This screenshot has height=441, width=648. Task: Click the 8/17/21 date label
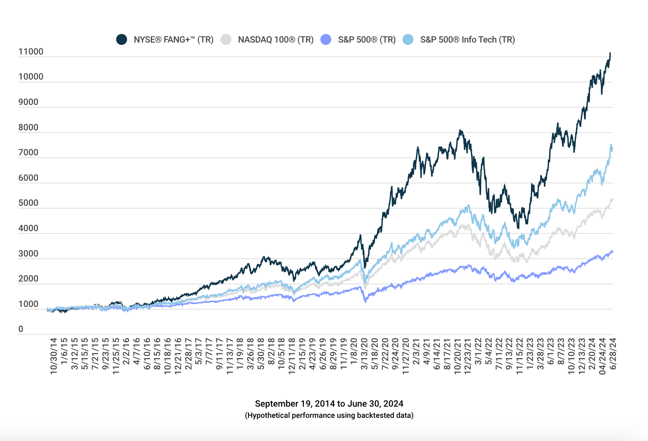click(447, 354)
